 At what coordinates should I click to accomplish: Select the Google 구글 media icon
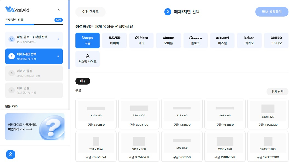87,40
